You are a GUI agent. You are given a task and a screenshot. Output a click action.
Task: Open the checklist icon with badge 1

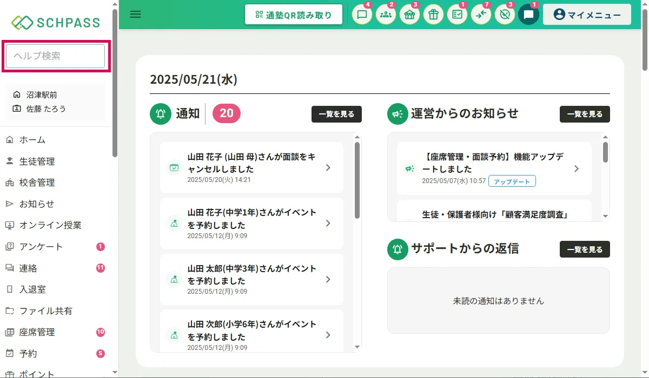coord(457,15)
